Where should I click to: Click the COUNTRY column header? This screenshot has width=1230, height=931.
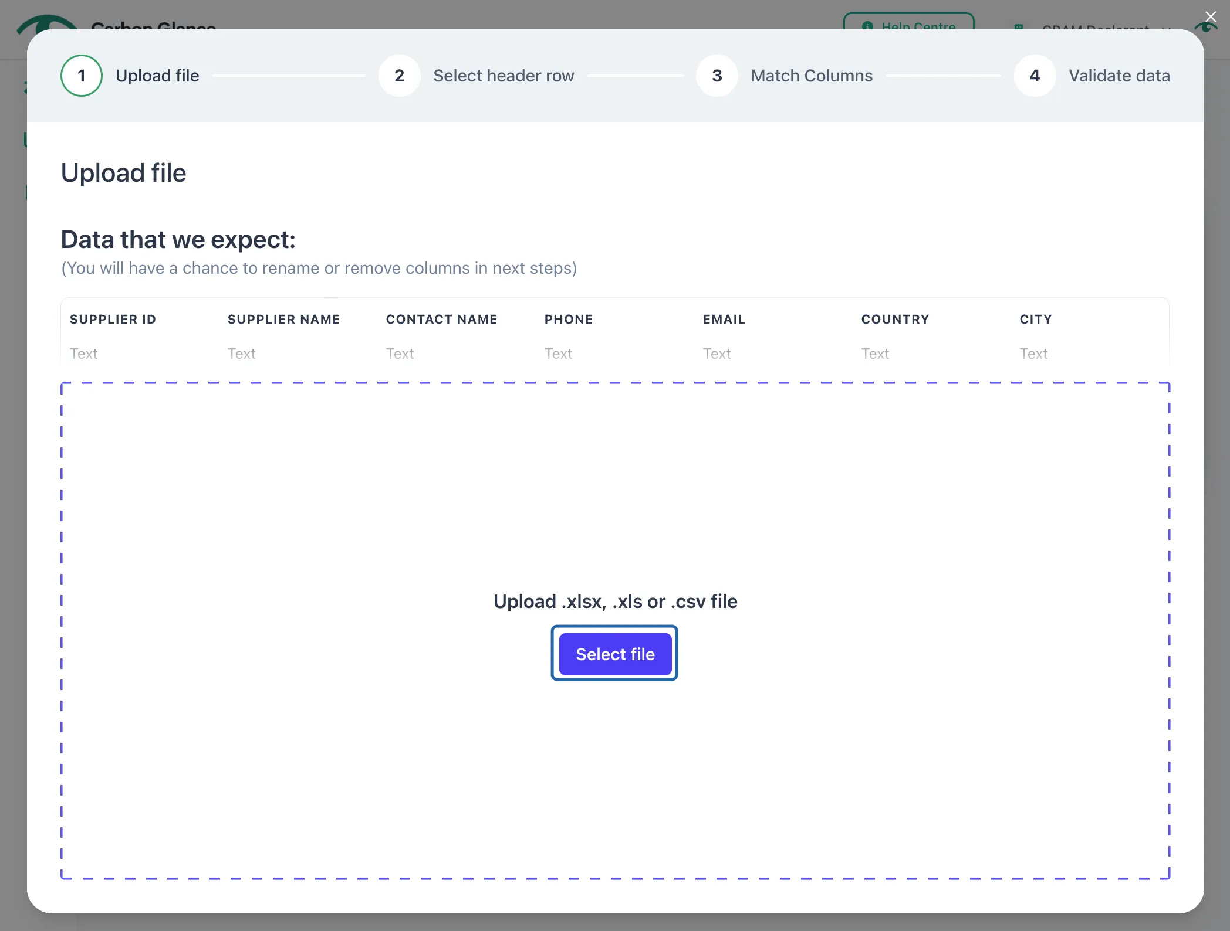pyautogui.click(x=895, y=320)
